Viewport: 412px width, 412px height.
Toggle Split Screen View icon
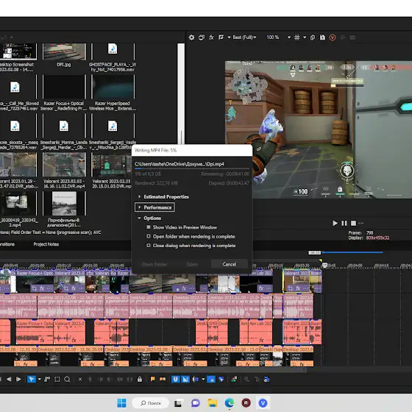(221, 38)
